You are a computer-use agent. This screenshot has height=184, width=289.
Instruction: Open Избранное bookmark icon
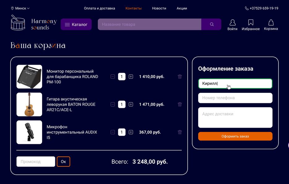pyautogui.click(x=251, y=22)
